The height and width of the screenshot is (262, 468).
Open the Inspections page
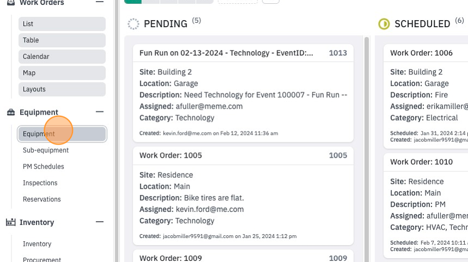tap(40, 183)
